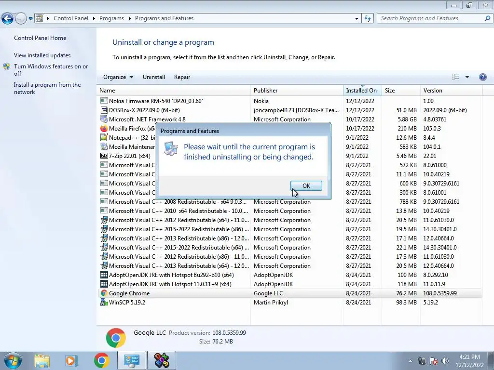
Task: Click the search magnifier icon
Action: (487, 18)
